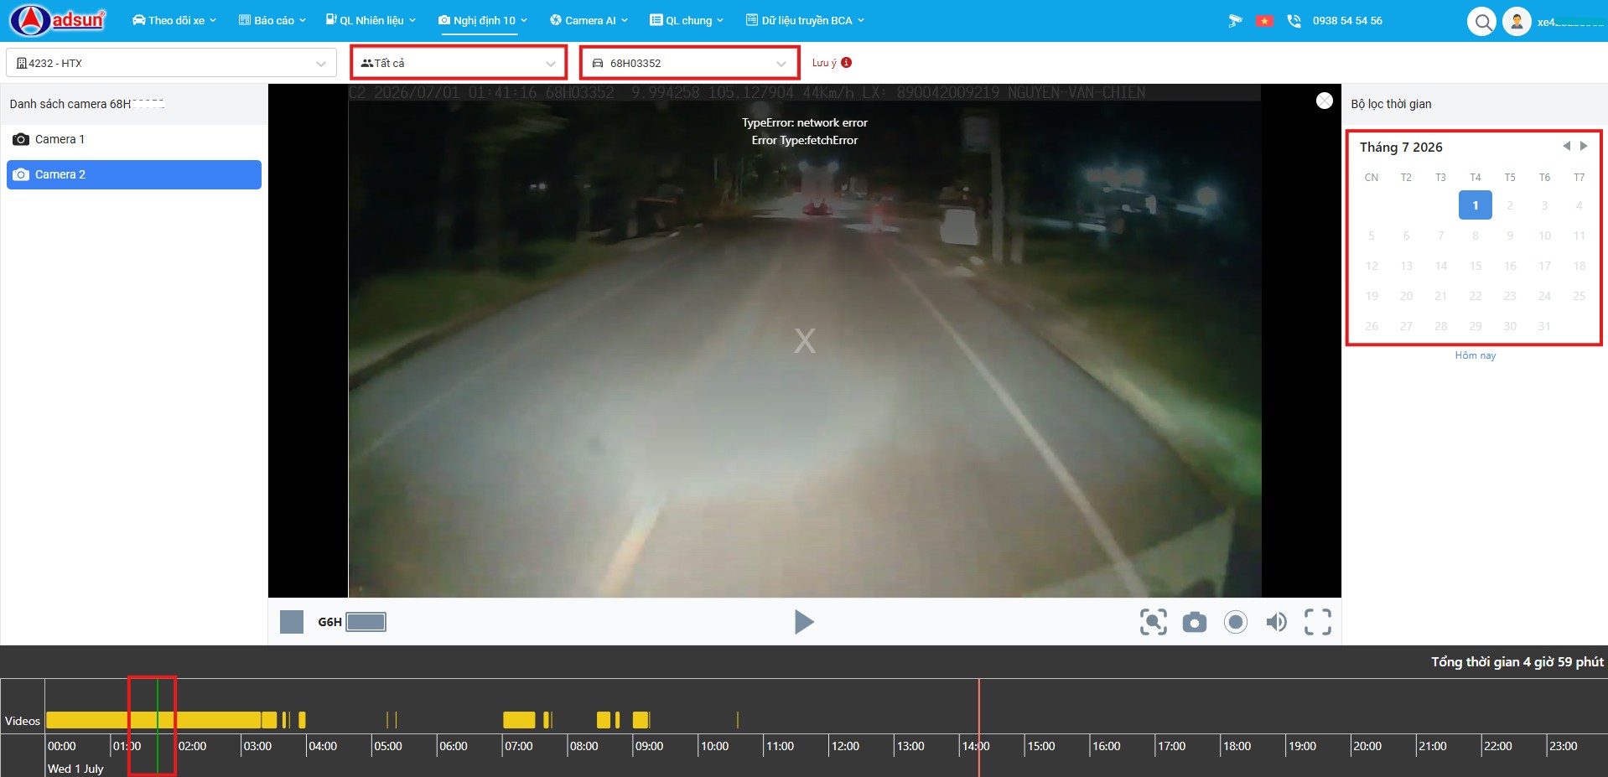Click the zoom-in search frame icon
Screen dimensions: 1608x777
coord(1154,622)
